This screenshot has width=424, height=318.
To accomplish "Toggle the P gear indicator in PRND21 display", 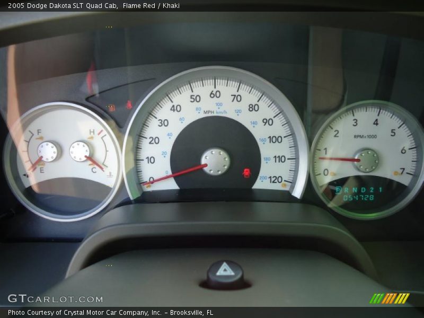I will [339, 189].
